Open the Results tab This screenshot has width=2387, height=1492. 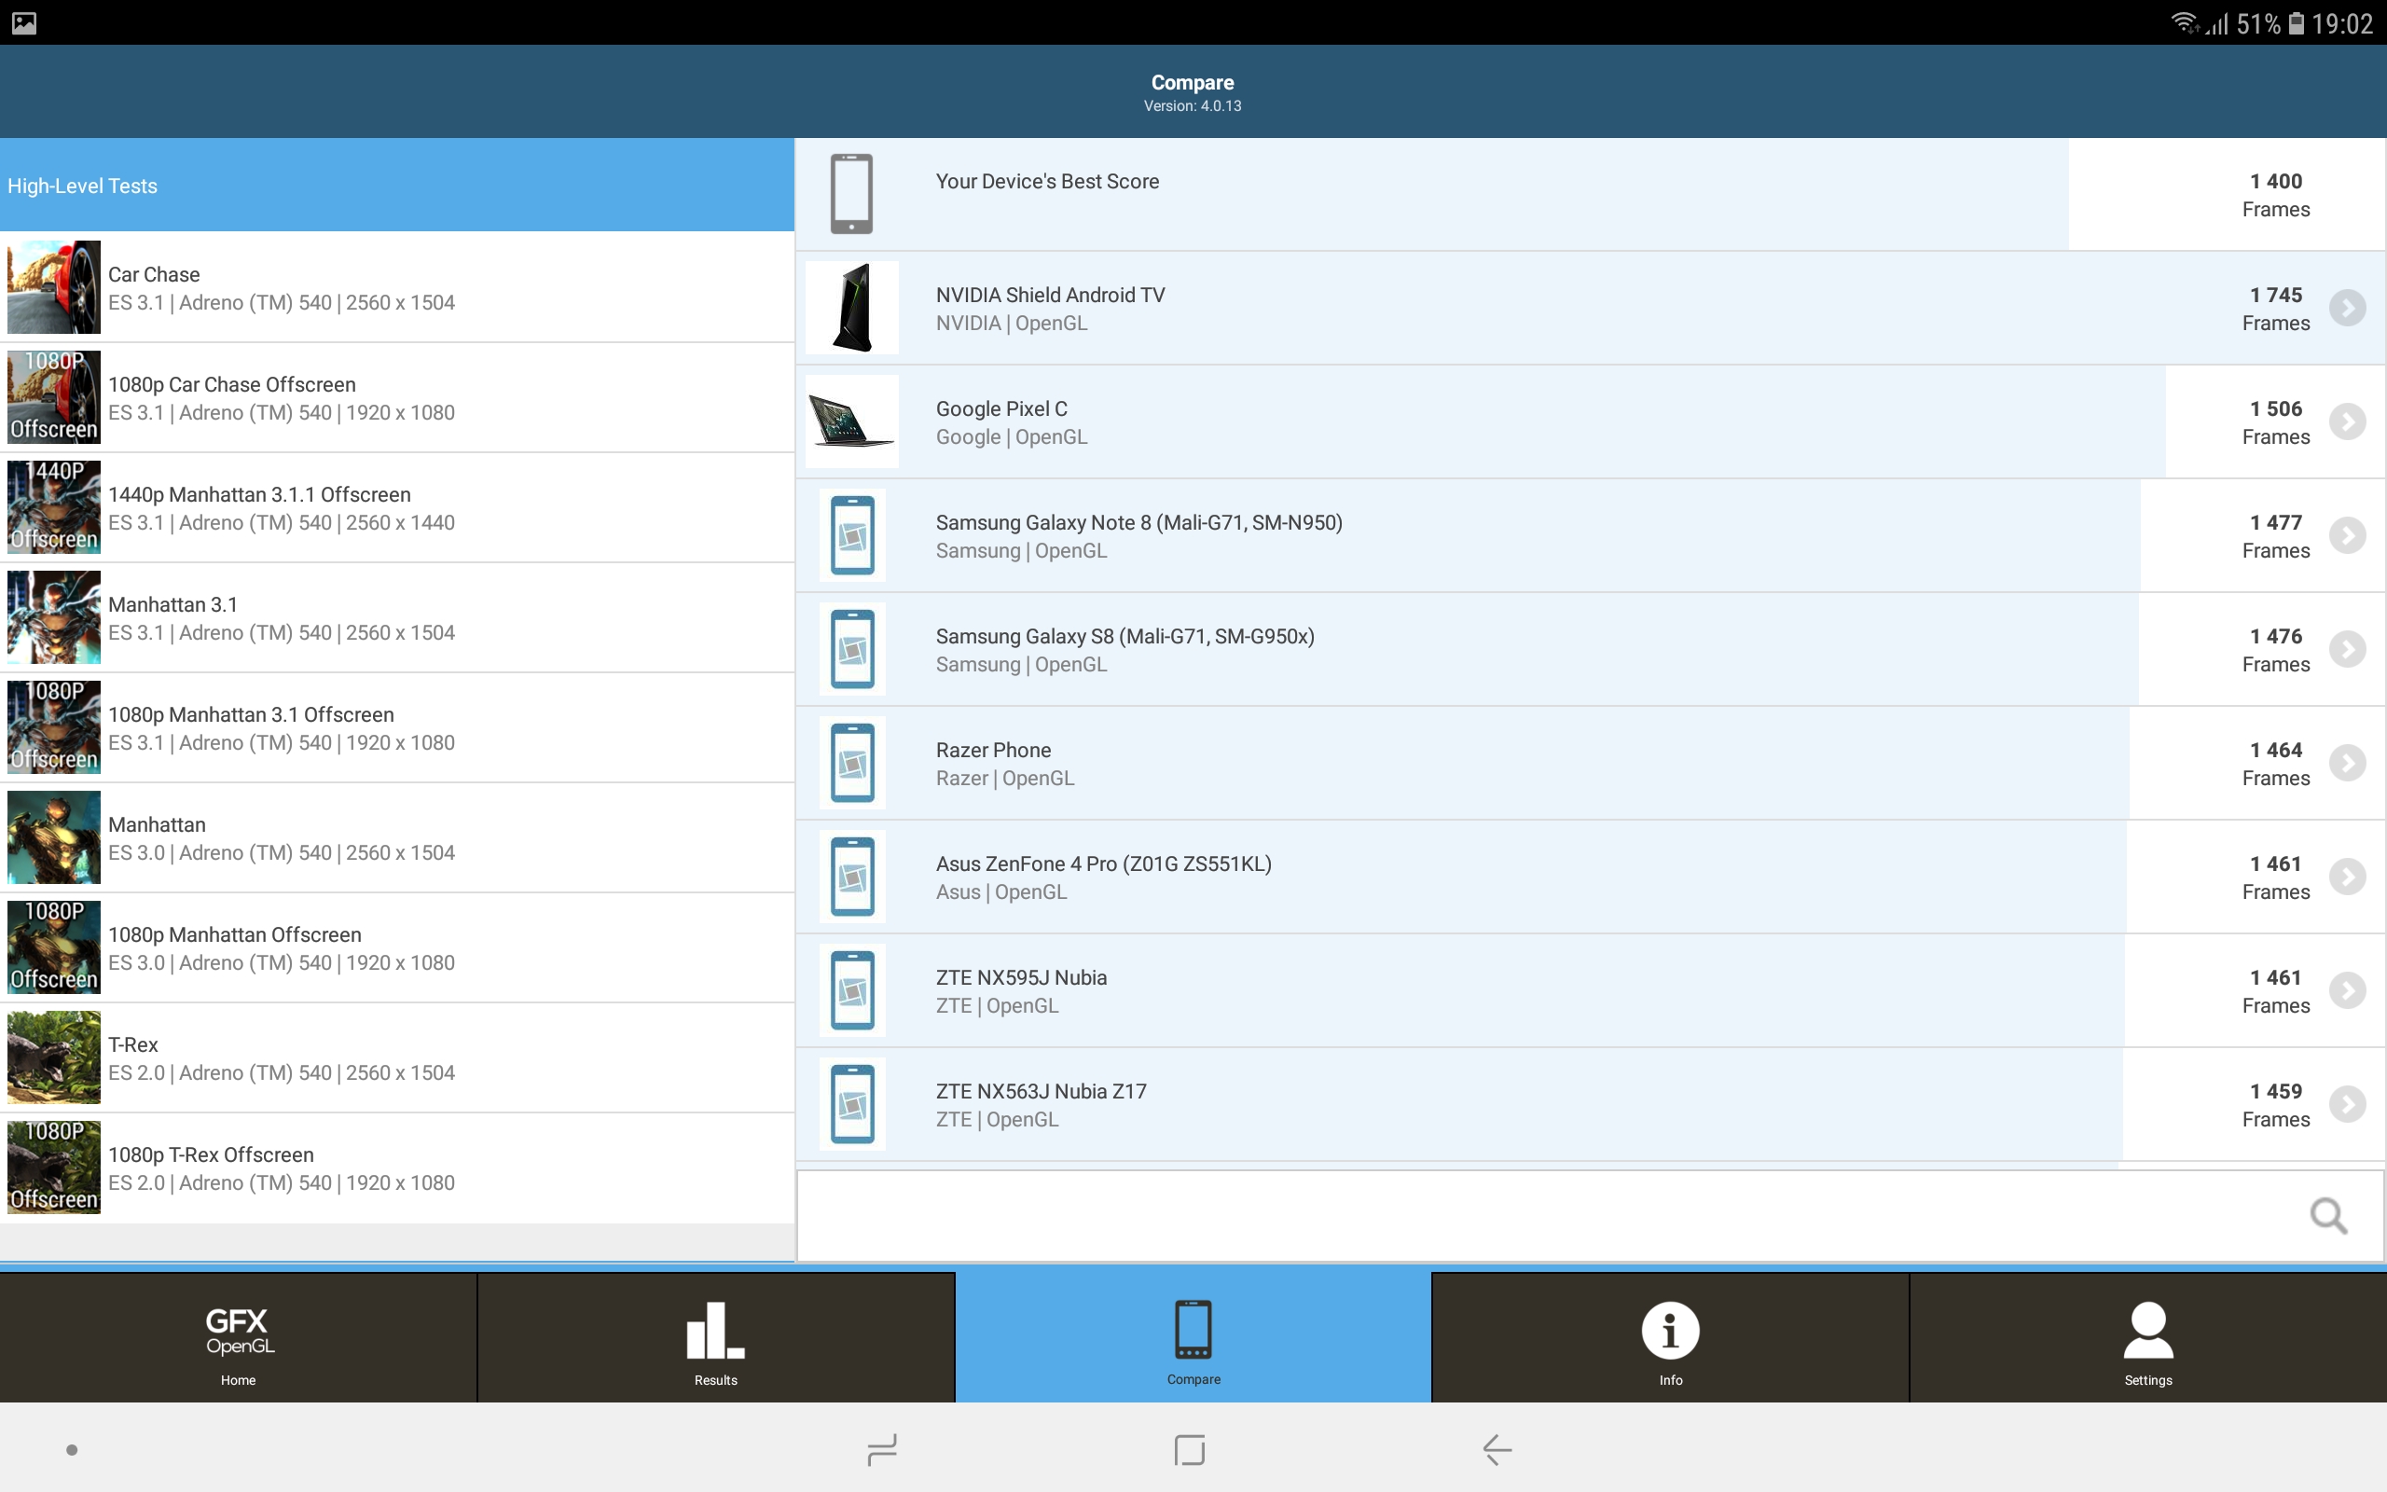point(715,1337)
